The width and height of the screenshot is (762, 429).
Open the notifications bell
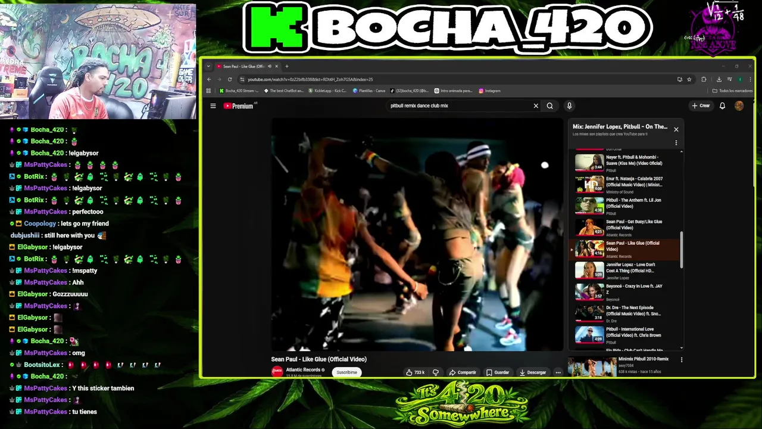(722, 106)
